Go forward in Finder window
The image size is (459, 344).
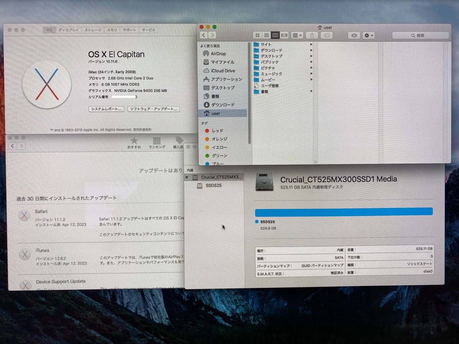212,35
